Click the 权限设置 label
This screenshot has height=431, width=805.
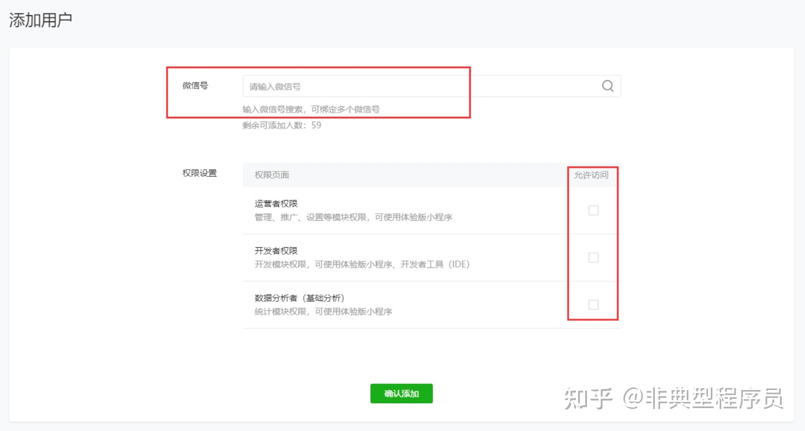pyautogui.click(x=199, y=173)
